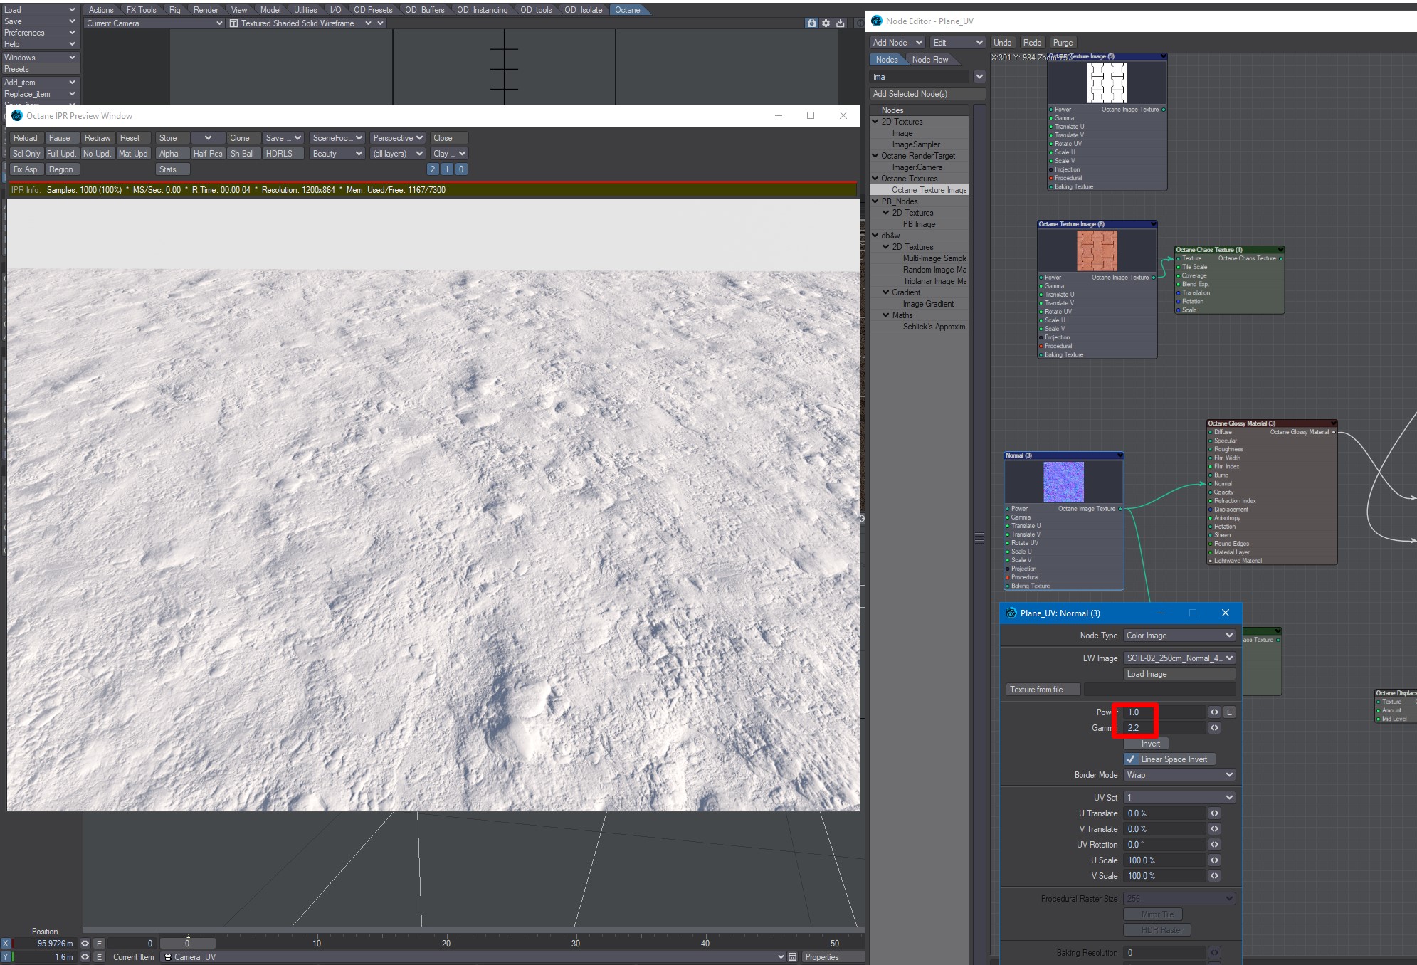Toggle the Sel Only button in IPR
1417x965 pixels.
pos(26,154)
